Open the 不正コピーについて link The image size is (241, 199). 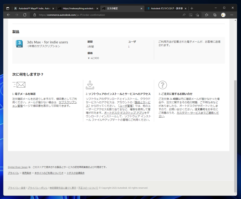tap(88, 188)
